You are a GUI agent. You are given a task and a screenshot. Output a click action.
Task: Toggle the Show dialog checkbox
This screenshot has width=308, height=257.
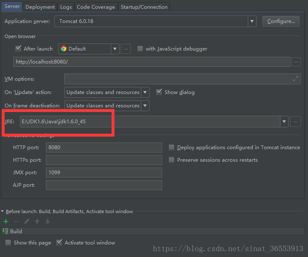point(159,92)
